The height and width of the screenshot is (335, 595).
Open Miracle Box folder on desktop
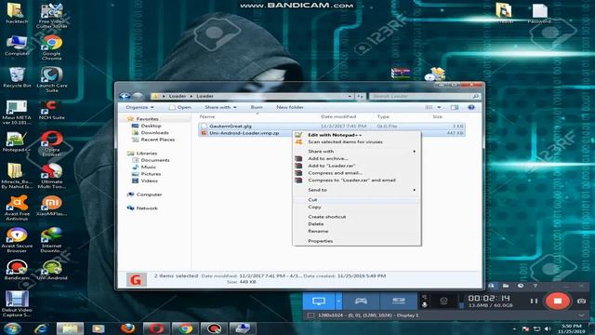[17, 176]
